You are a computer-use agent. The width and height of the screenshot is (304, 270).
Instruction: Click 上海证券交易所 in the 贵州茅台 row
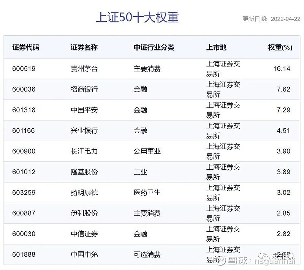(223, 69)
